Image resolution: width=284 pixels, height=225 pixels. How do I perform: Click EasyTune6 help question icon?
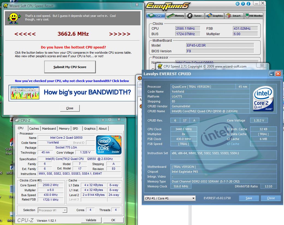[x=243, y=4]
